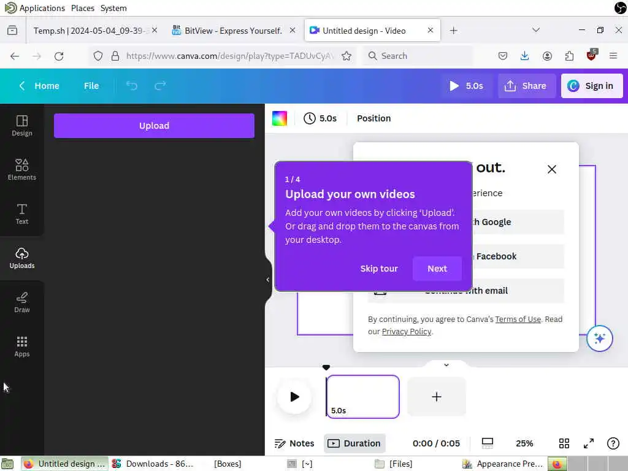Open the Notes panel
628x471 pixels.
pyautogui.click(x=294, y=443)
